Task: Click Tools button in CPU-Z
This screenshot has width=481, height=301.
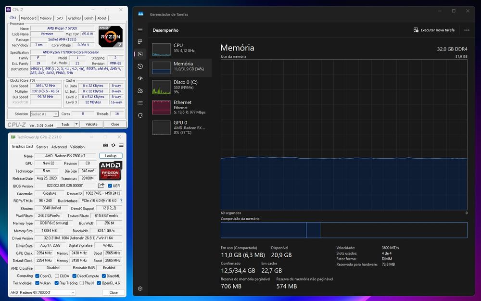Action: (x=65, y=124)
